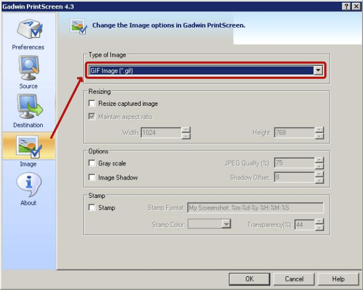Image resolution: width=363 pixels, height=290 pixels.
Task: Open the Preferences section icon
Action: (x=29, y=29)
